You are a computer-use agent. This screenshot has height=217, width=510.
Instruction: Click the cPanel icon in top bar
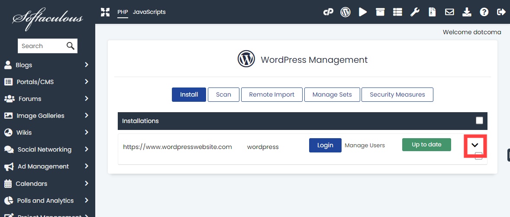pyautogui.click(x=328, y=12)
